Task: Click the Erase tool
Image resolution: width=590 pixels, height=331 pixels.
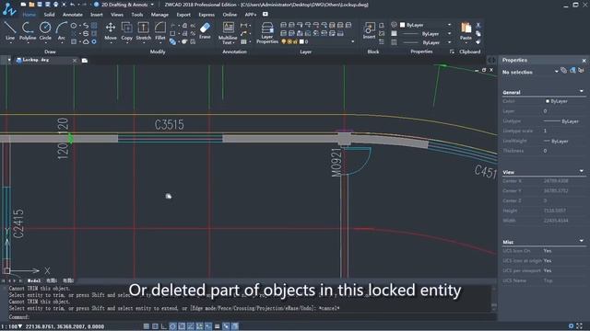Action: pyautogui.click(x=205, y=30)
